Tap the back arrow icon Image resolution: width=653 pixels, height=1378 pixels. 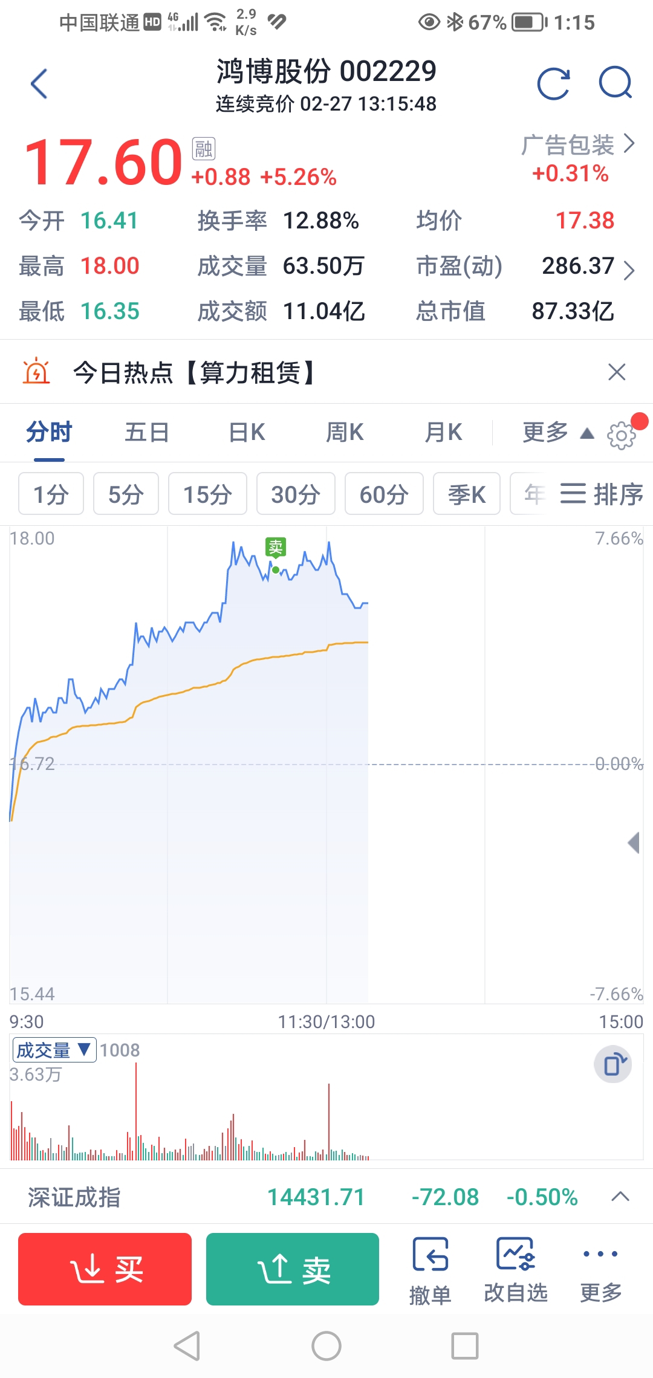[39, 83]
